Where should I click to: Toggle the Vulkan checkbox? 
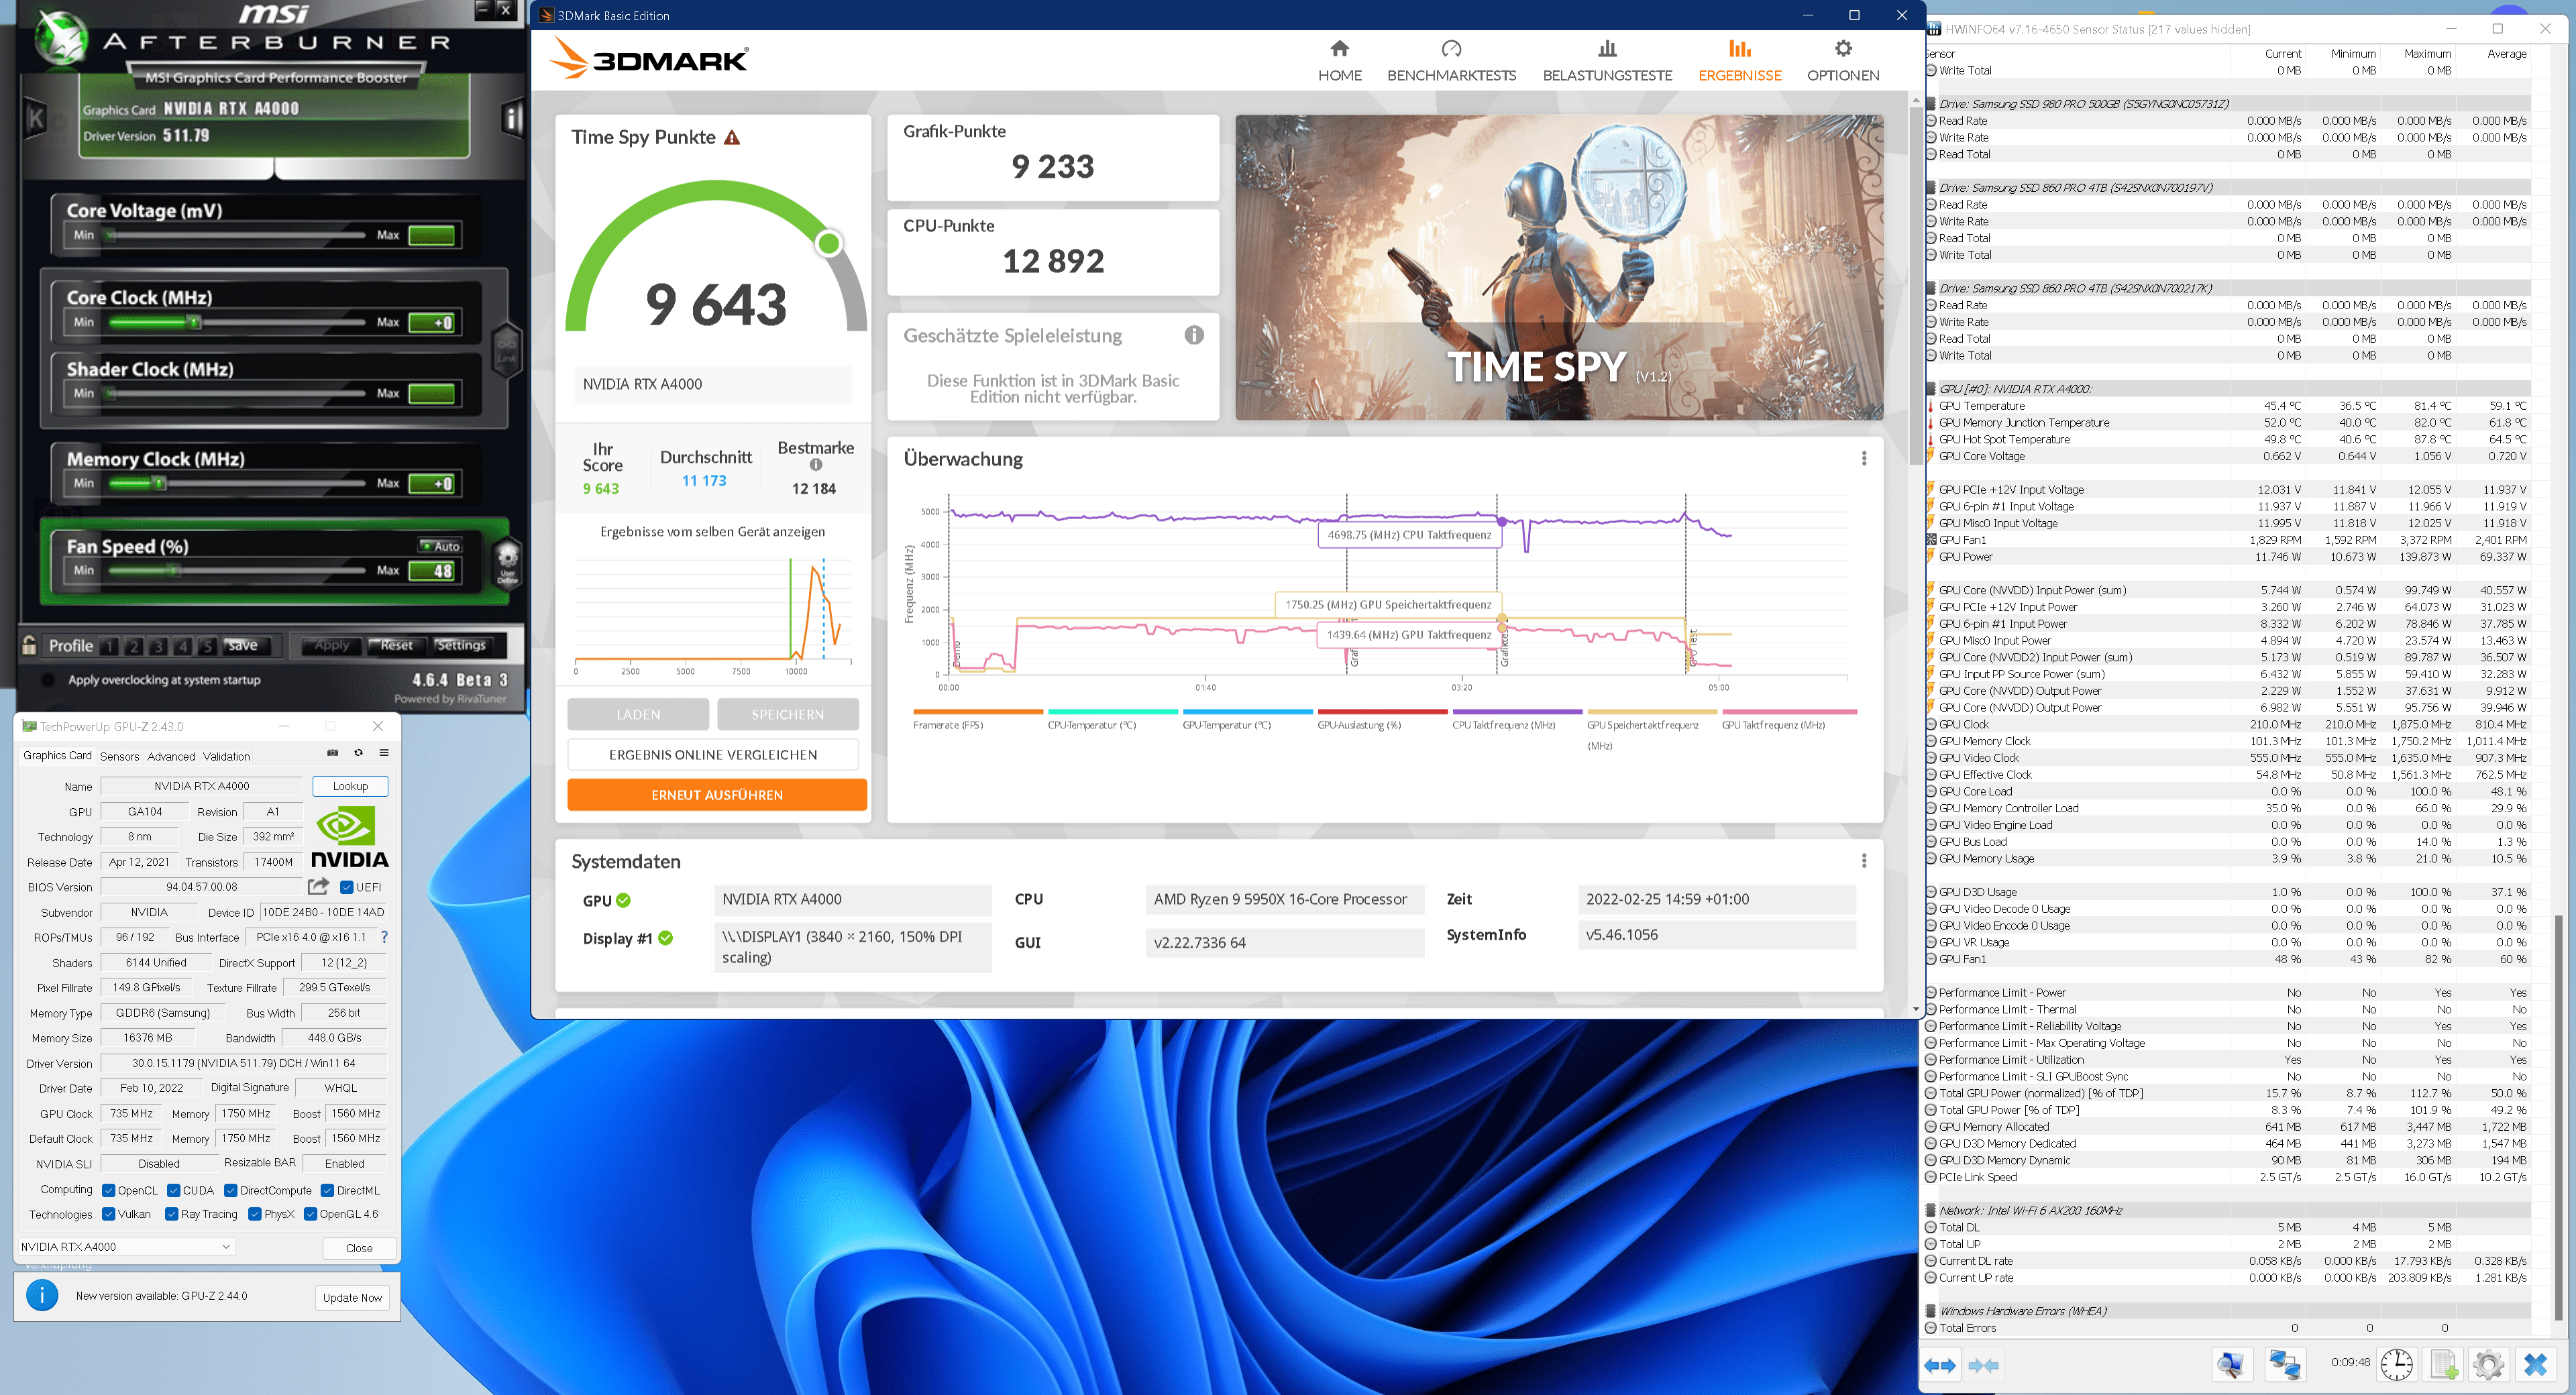(x=109, y=1214)
